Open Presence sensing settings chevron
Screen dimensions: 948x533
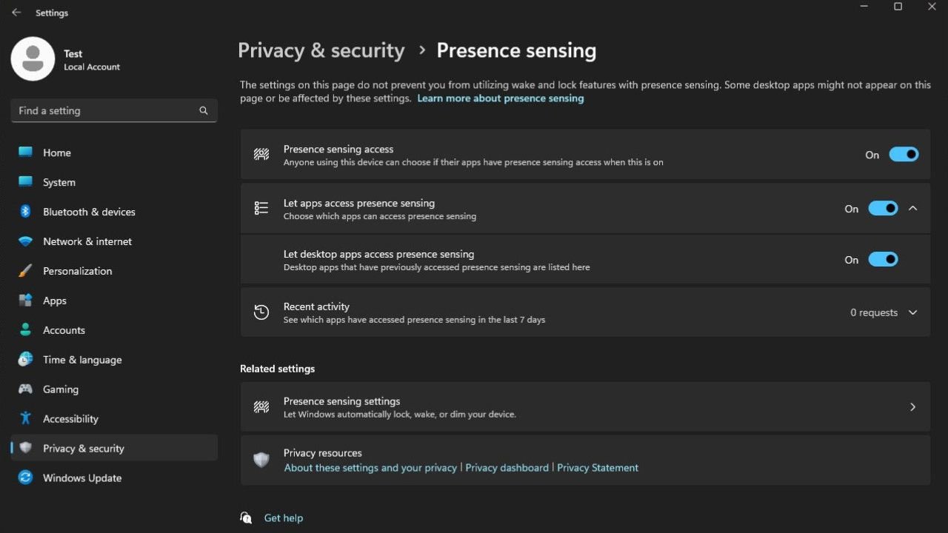point(912,407)
